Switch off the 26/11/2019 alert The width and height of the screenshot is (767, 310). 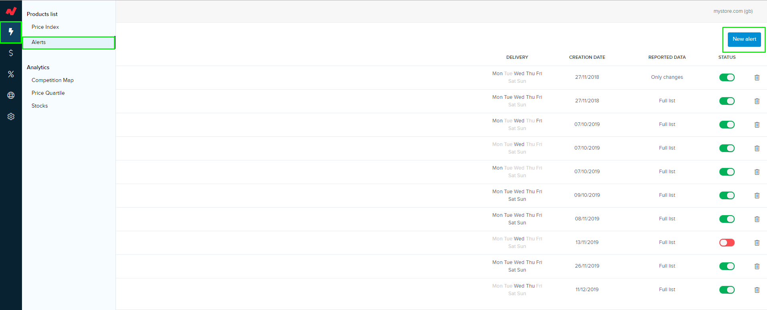727,266
